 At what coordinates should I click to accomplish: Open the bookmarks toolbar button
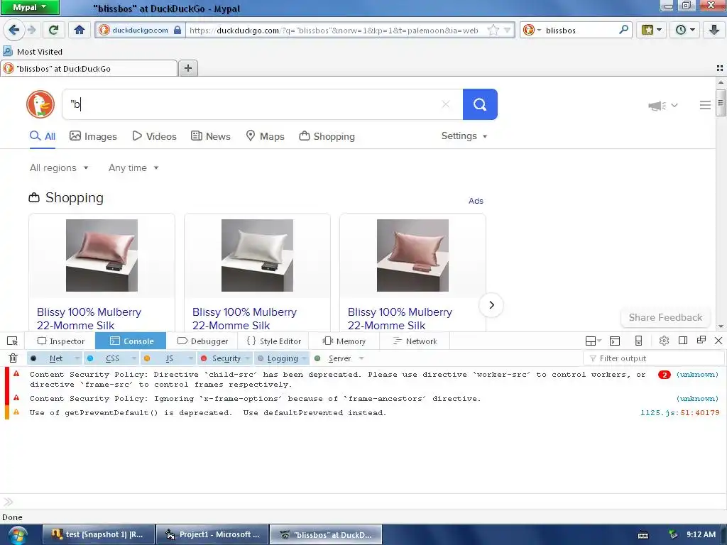pos(651,30)
